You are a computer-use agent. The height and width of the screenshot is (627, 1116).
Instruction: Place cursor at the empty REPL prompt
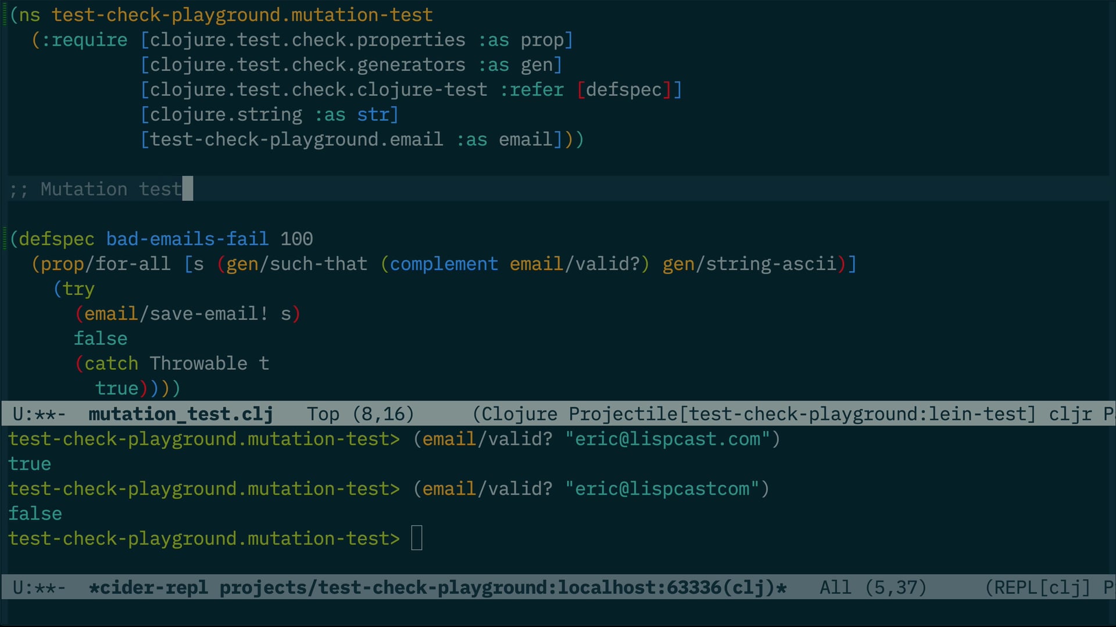(417, 538)
